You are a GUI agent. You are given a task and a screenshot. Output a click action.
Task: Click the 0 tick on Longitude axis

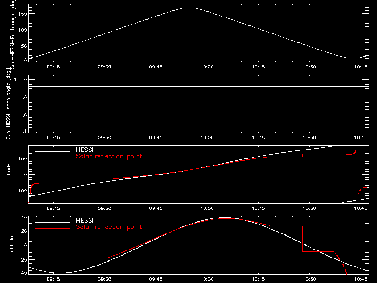(x=25, y=175)
